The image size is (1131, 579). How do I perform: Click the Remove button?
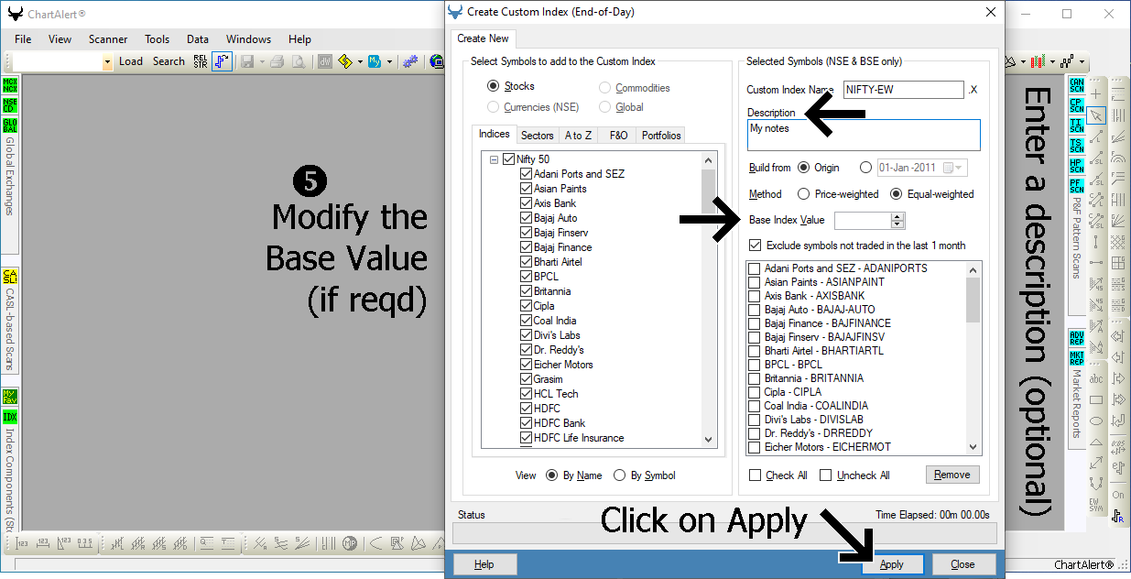(x=952, y=475)
